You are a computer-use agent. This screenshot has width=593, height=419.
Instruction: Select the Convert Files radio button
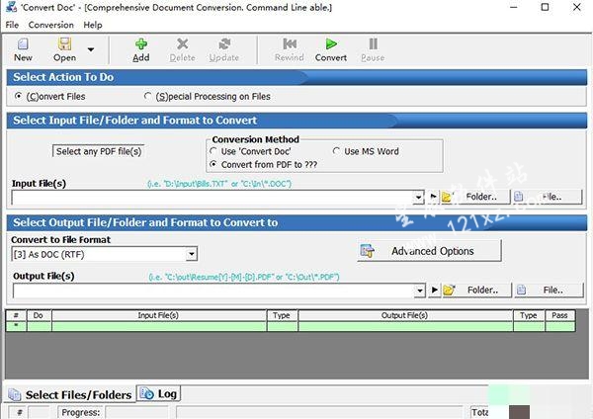click(x=20, y=97)
